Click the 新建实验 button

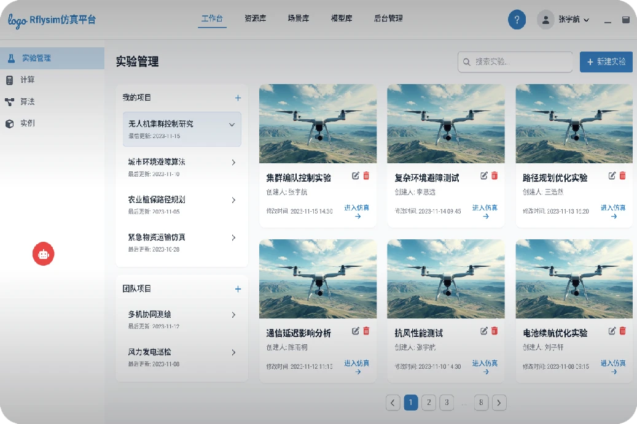point(606,62)
